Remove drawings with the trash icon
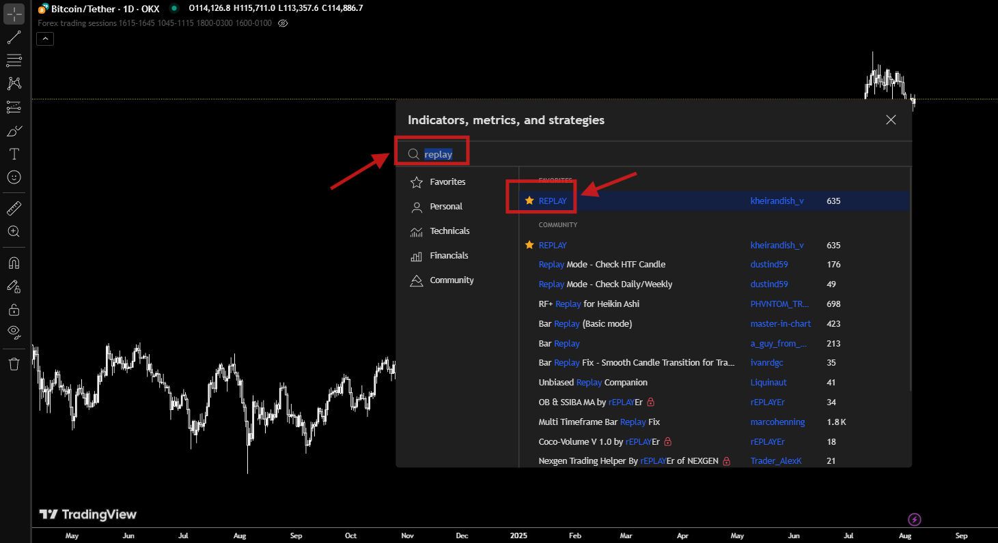 [x=14, y=364]
